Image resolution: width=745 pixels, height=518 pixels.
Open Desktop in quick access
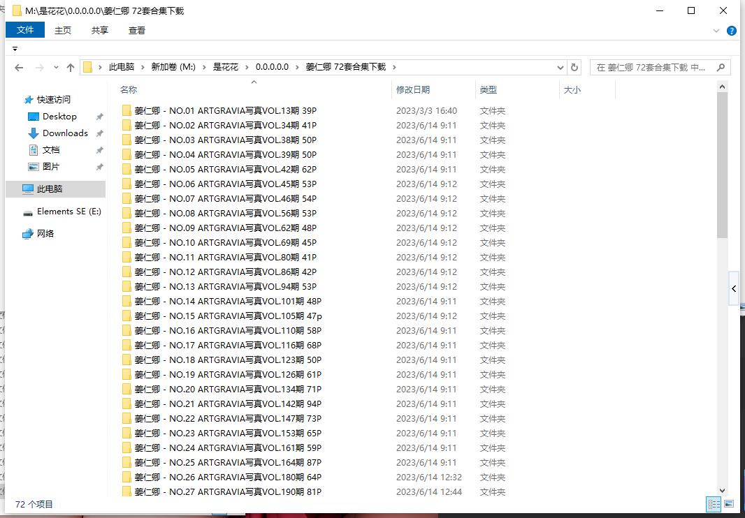point(59,117)
